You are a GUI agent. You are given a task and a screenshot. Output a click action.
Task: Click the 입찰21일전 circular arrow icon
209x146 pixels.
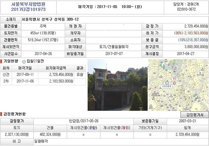pyautogui.click(x=24, y=61)
